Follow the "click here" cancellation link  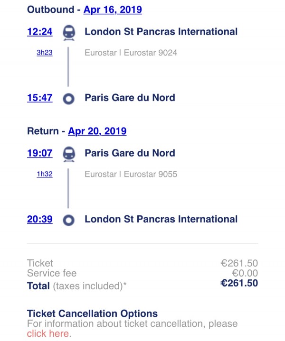pyautogui.click(x=49, y=334)
